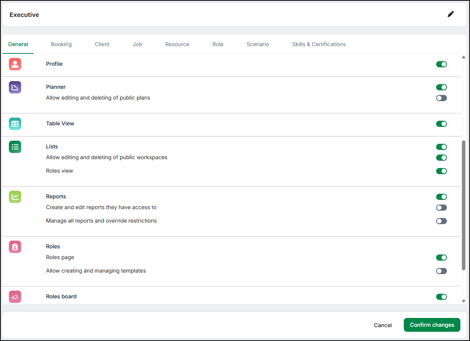
Task: Click the Reports section label
Action: [x=56, y=196]
